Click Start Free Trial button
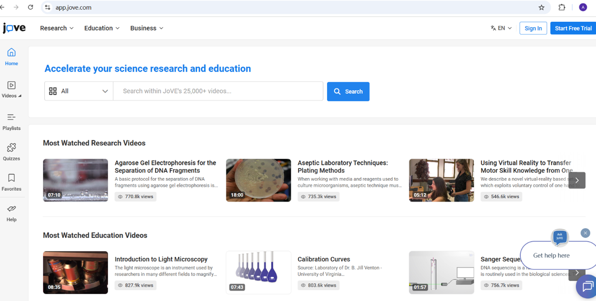 tap(573, 28)
